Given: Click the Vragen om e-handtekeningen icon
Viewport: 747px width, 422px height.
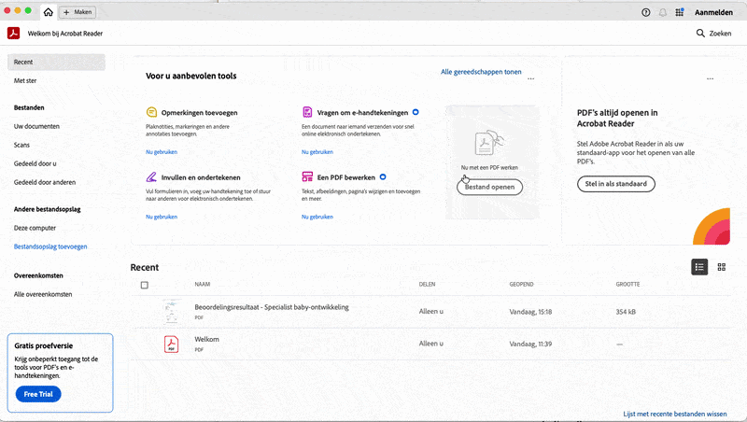Looking at the screenshot, I should pos(307,112).
